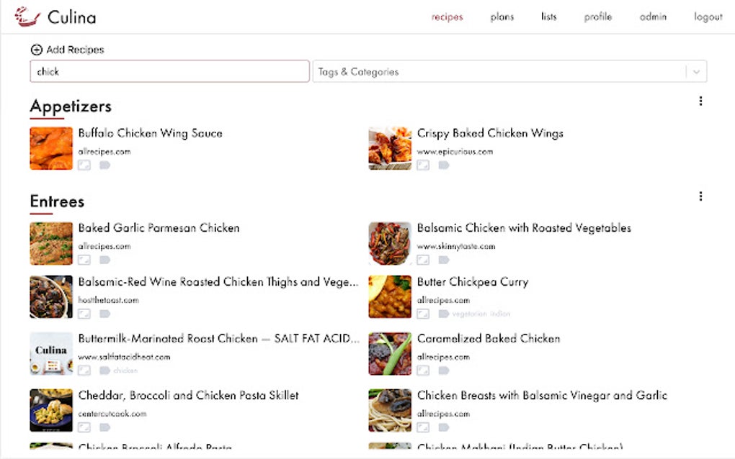
Task: Open the profile page
Action: pos(598,17)
